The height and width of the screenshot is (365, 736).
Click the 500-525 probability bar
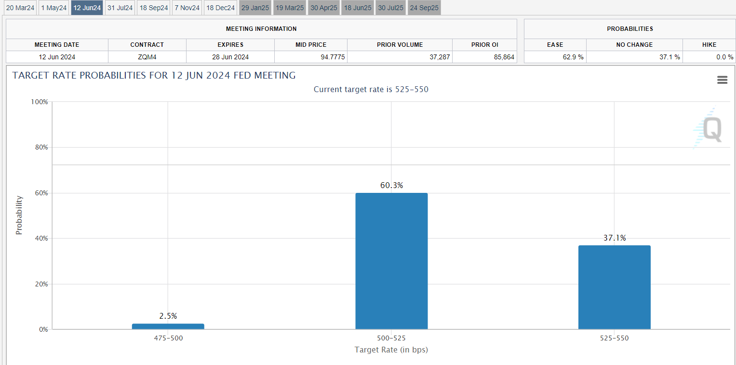click(x=391, y=261)
